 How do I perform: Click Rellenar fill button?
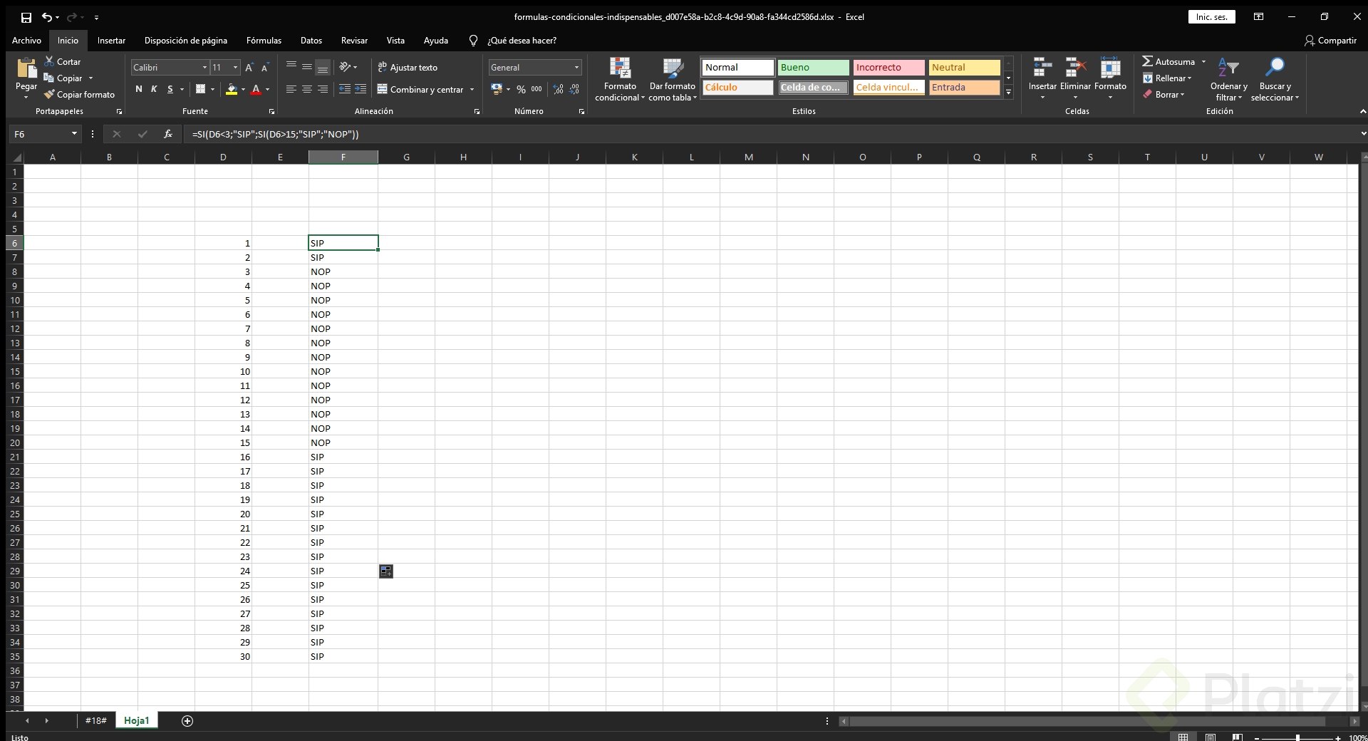point(1167,78)
